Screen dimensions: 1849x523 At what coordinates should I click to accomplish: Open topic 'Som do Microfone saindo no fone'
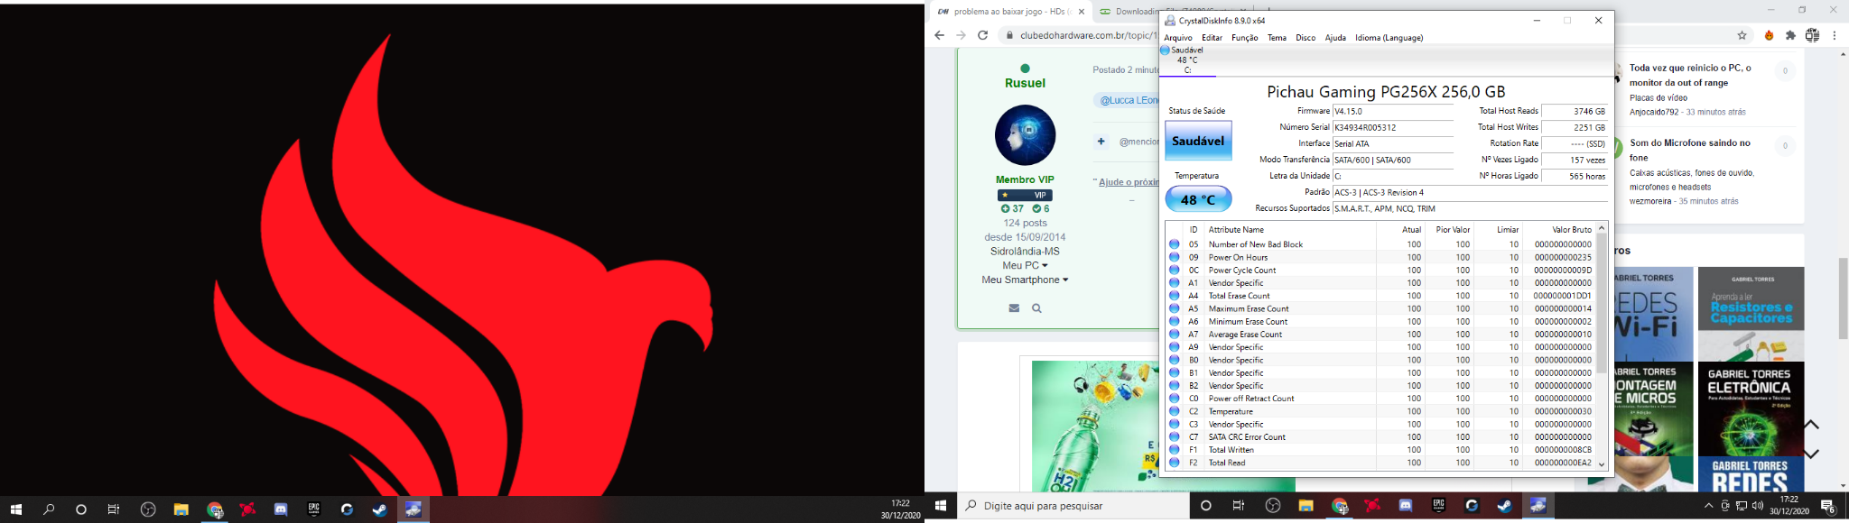[x=1689, y=150]
